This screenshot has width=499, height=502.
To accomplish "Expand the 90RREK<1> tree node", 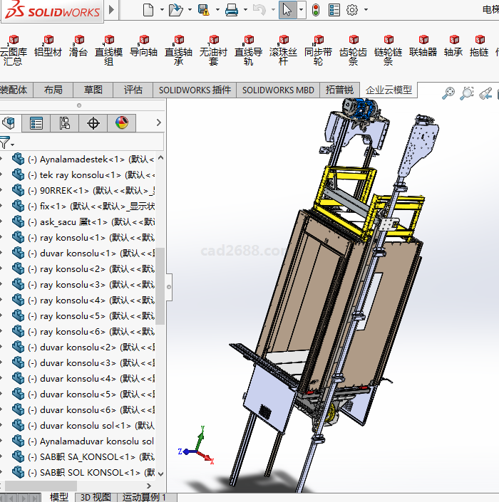I will pos(2,190).
